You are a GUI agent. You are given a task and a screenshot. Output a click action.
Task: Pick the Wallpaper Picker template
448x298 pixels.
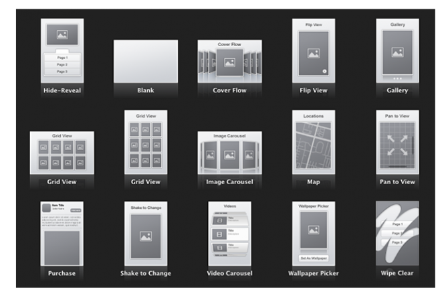tap(314, 233)
